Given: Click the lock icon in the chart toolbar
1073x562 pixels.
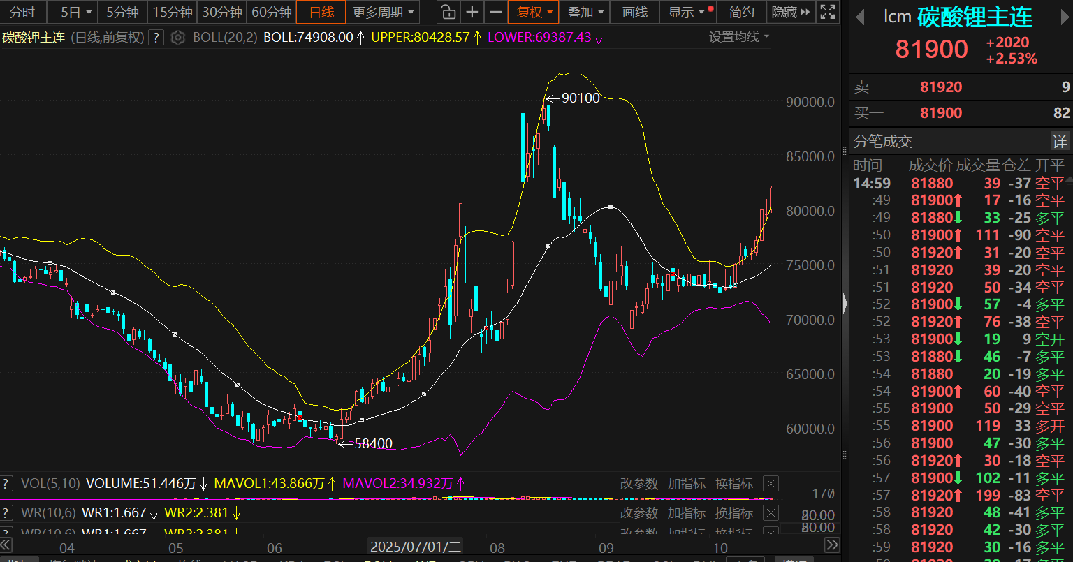Looking at the screenshot, I should 448,12.
